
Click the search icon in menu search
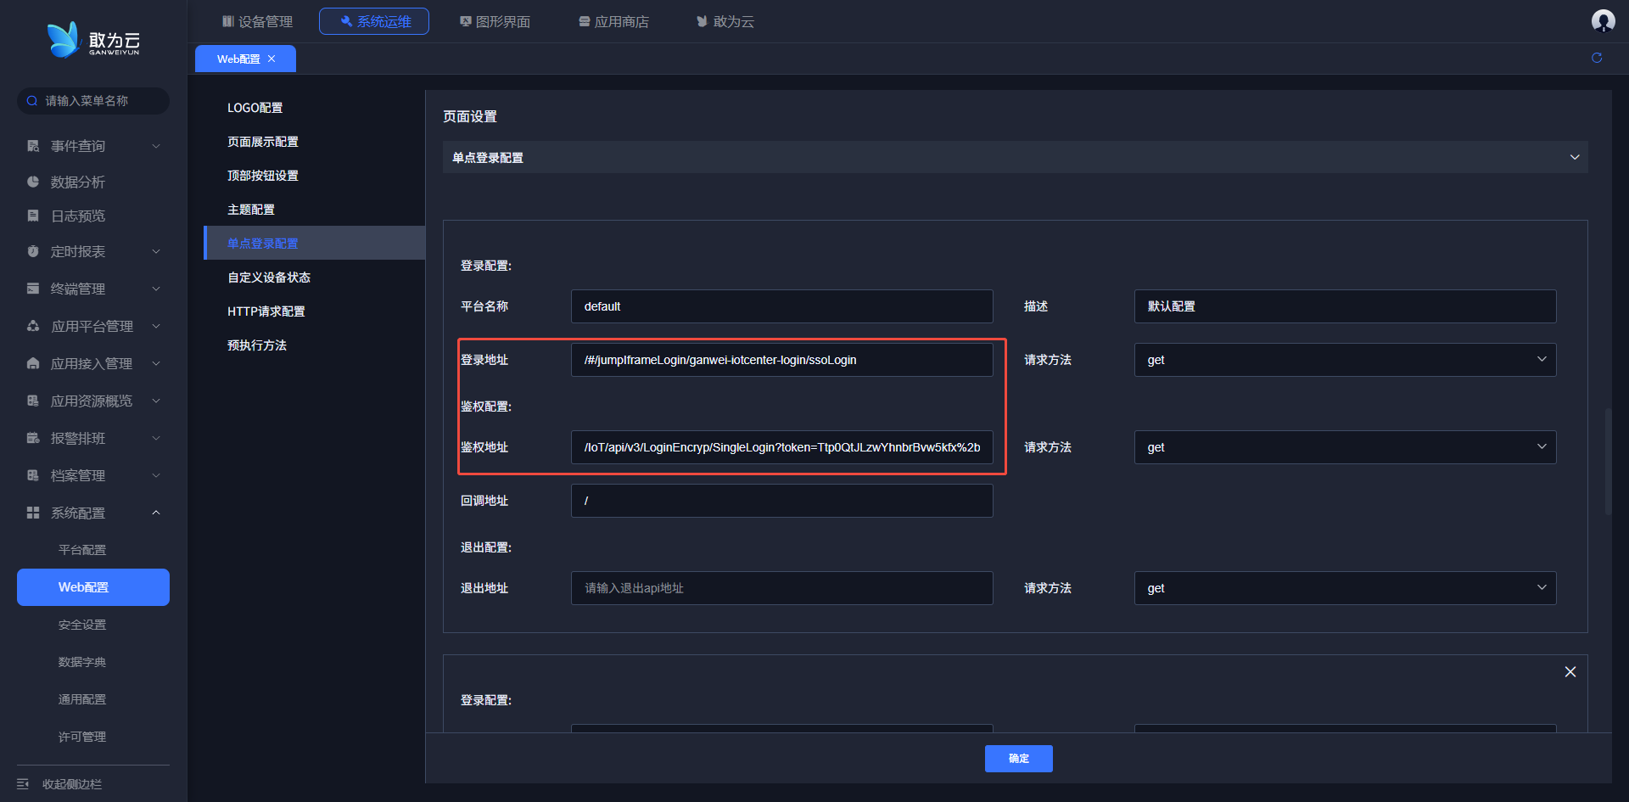(x=32, y=101)
